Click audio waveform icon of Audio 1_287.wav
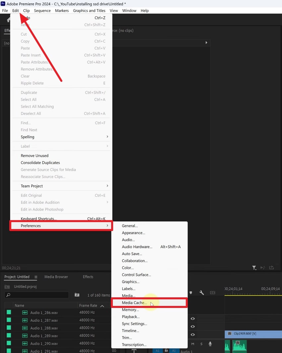 point(25,321)
